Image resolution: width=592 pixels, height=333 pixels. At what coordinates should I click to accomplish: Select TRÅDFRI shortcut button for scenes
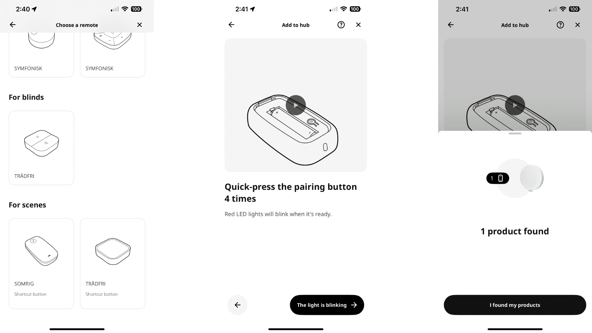[113, 263]
